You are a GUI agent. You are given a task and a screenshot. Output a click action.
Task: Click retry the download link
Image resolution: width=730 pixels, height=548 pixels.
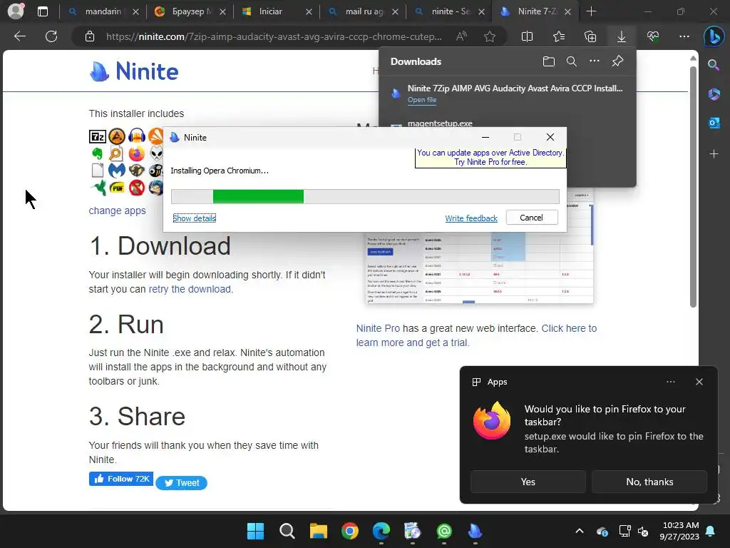coord(190,289)
